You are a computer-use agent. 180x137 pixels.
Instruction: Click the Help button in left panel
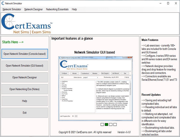(25, 101)
